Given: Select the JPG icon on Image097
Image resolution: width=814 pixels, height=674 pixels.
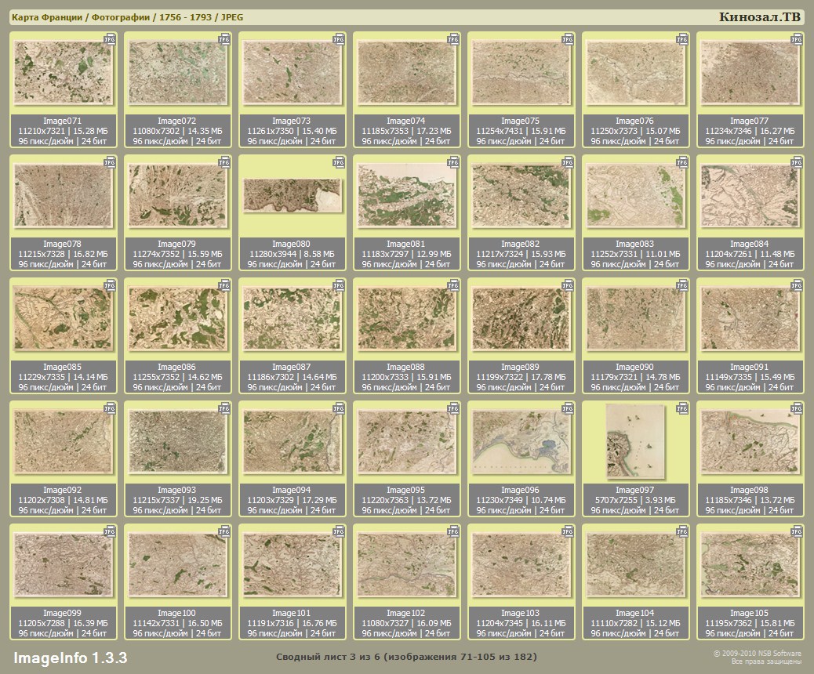Looking at the screenshot, I should point(682,408).
